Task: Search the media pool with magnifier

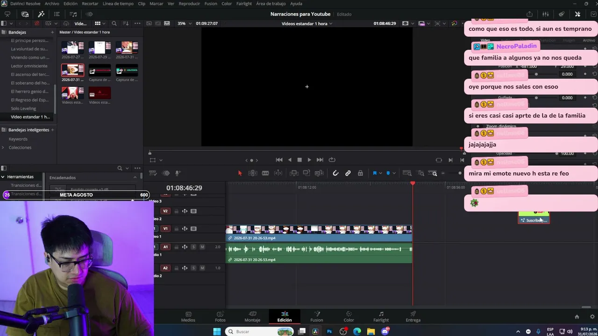Action: [x=114, y=23]
